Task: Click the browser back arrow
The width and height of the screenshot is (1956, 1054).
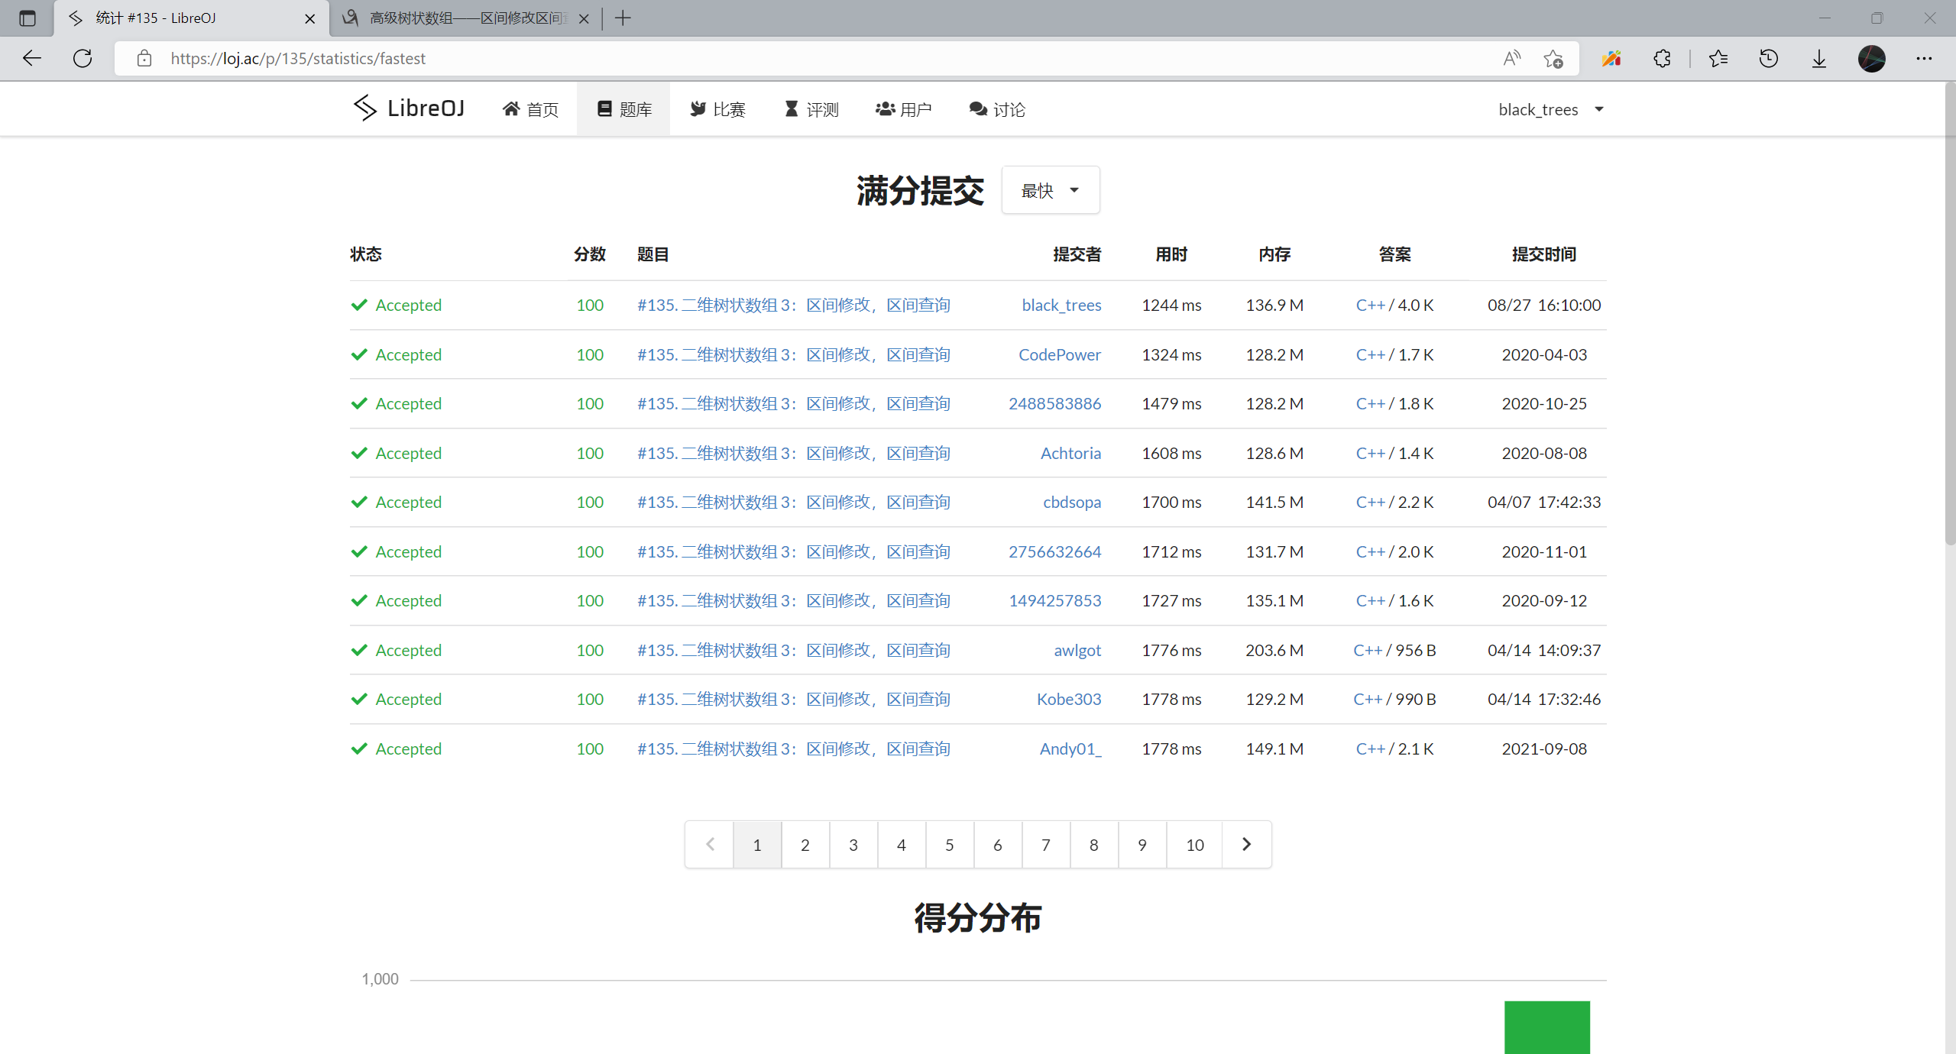Action: (32, 59)
